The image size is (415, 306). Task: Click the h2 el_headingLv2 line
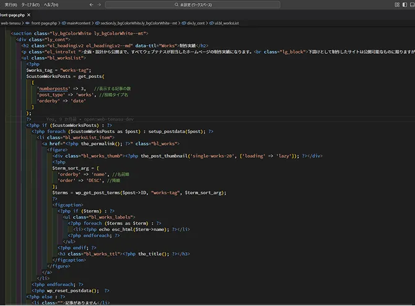pyautogui.click(x=115, y=46)
